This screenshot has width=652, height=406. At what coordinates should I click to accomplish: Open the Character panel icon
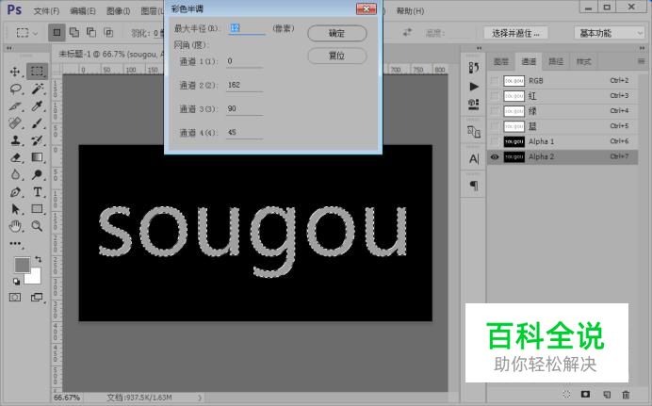pyautogui.click(x=474, y=159)
